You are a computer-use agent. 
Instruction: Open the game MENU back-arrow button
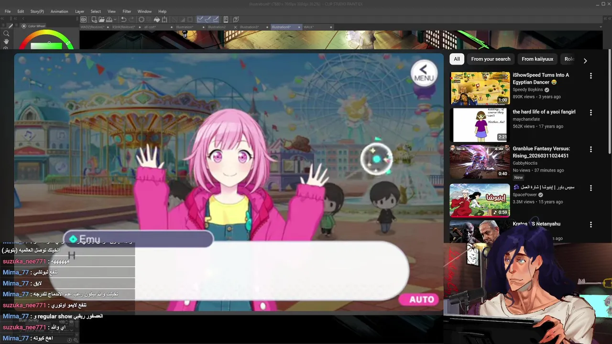point(424,73)
